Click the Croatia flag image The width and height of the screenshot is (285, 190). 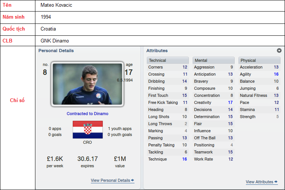[x=88, y=130]
